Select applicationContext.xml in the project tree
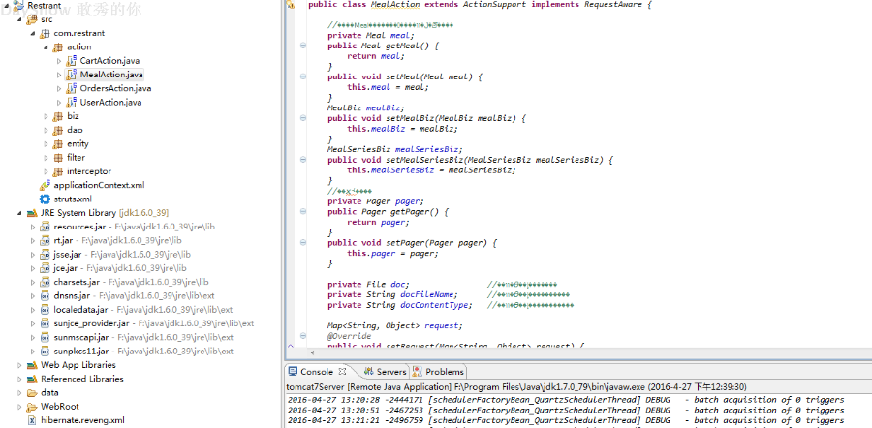 point(99,185)
